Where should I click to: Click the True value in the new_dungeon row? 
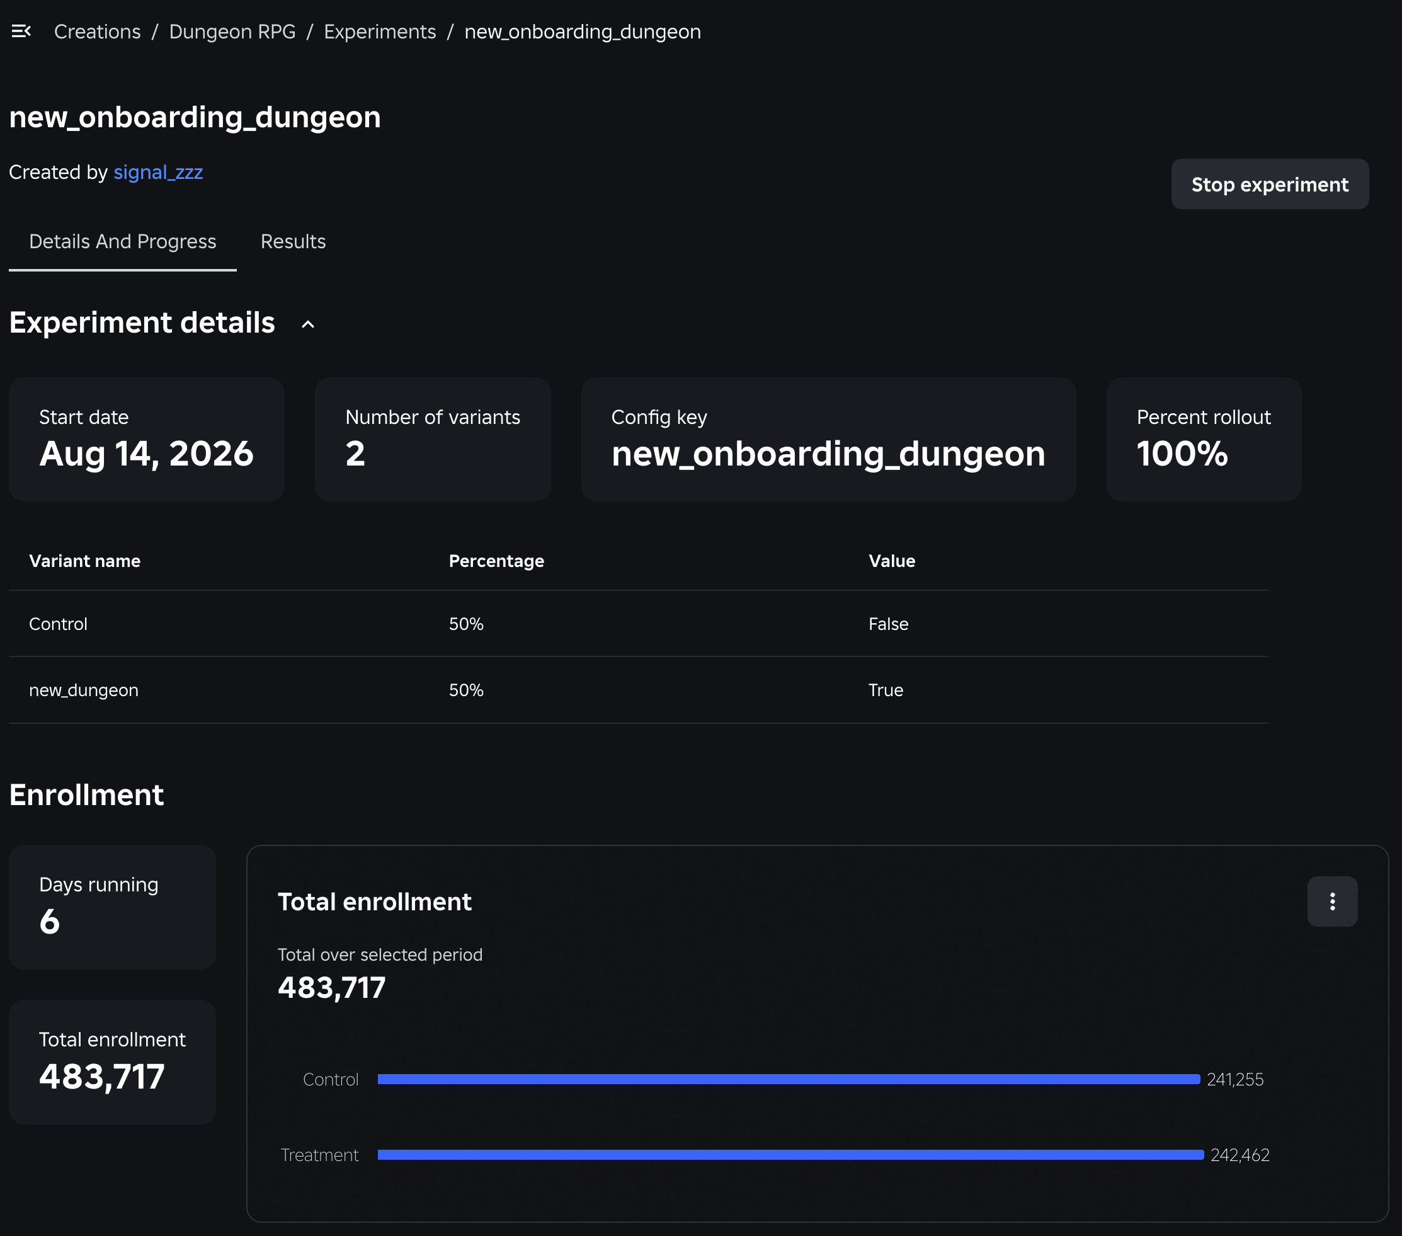pos(886,690)
